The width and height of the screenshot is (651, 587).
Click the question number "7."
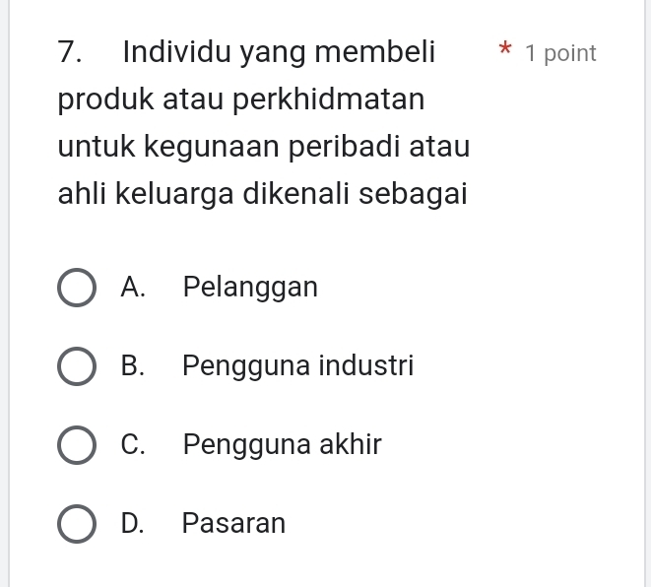(69, 52)
